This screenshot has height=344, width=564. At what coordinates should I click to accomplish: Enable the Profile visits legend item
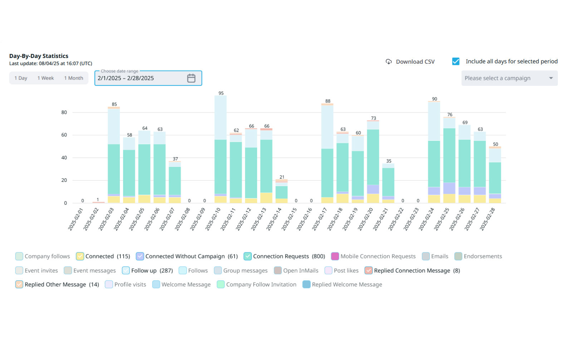[x=109, y=285]
